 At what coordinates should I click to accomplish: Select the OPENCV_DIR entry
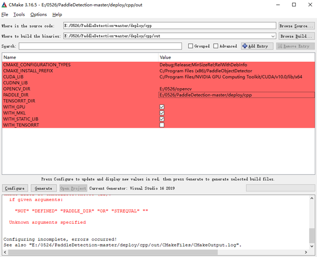(16, 89)
